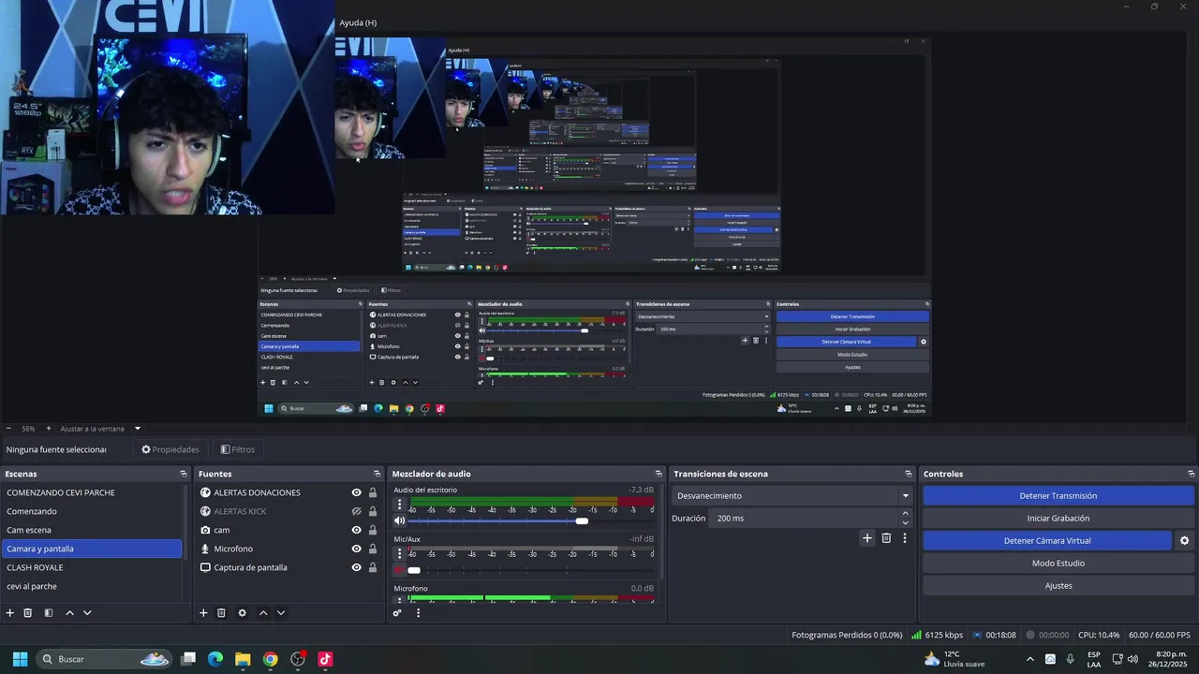This screenshot has height=674, width=1199.
Task: Click the Windows taskbar Buscar box
Action: pyautogui.click(x=104, y=659)
